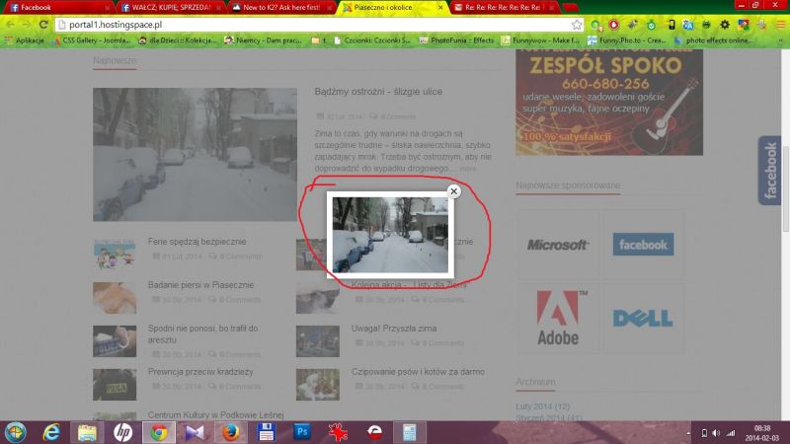The width and height of the screenshot is (790, 444).
Task: Bookmark page using the star icon
Action: point(577,24)
